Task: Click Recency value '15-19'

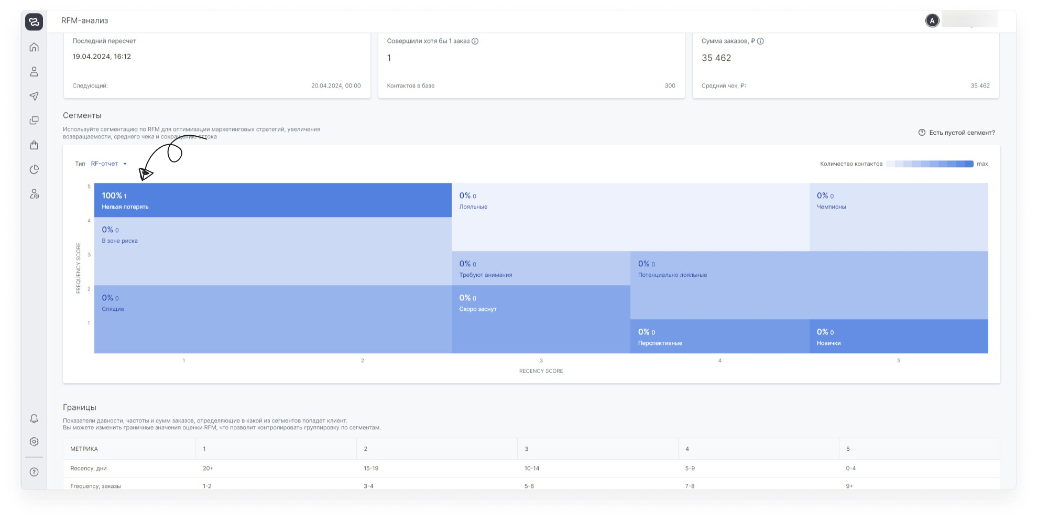Action: (371, 469)
